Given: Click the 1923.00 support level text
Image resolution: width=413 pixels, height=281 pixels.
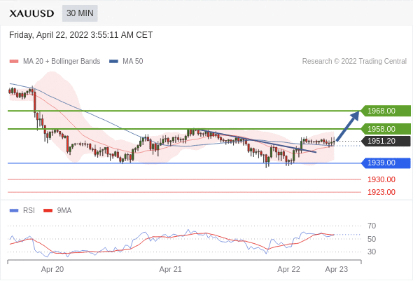Looking at the screenshot, I should (381, 192).
